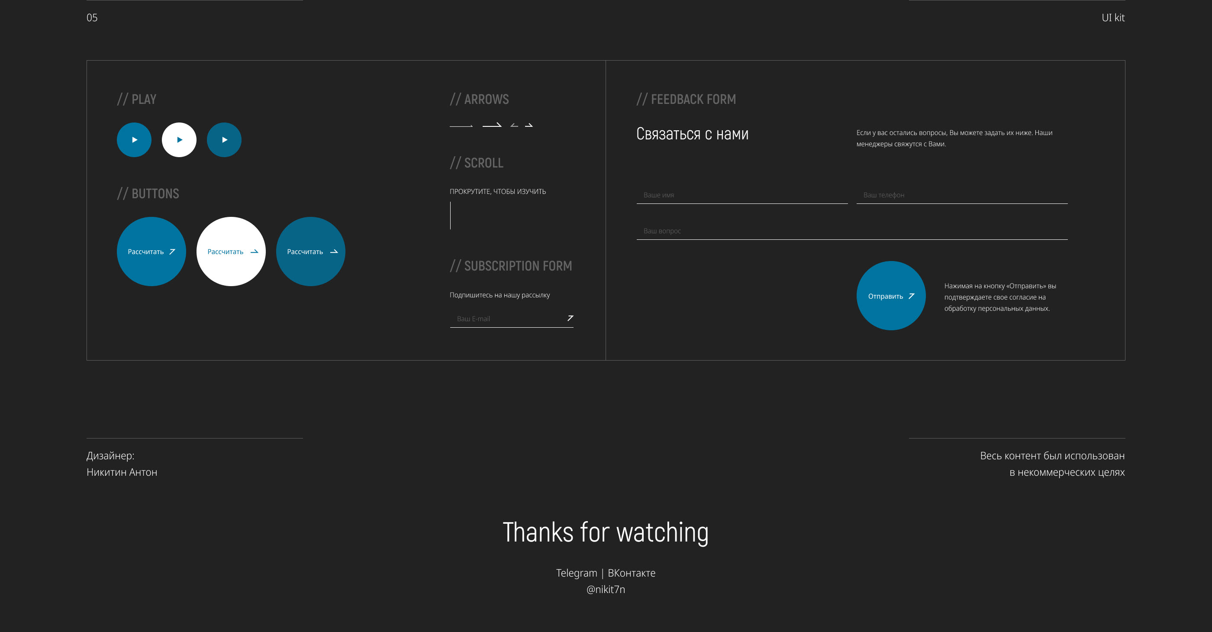Image resolution: width=1212 pixels, height=632 pixels.
Task: Click the first blue play button
Action: [134, 140]
